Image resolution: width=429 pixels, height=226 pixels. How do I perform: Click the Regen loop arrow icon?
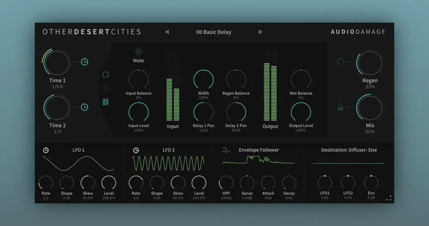340,62
